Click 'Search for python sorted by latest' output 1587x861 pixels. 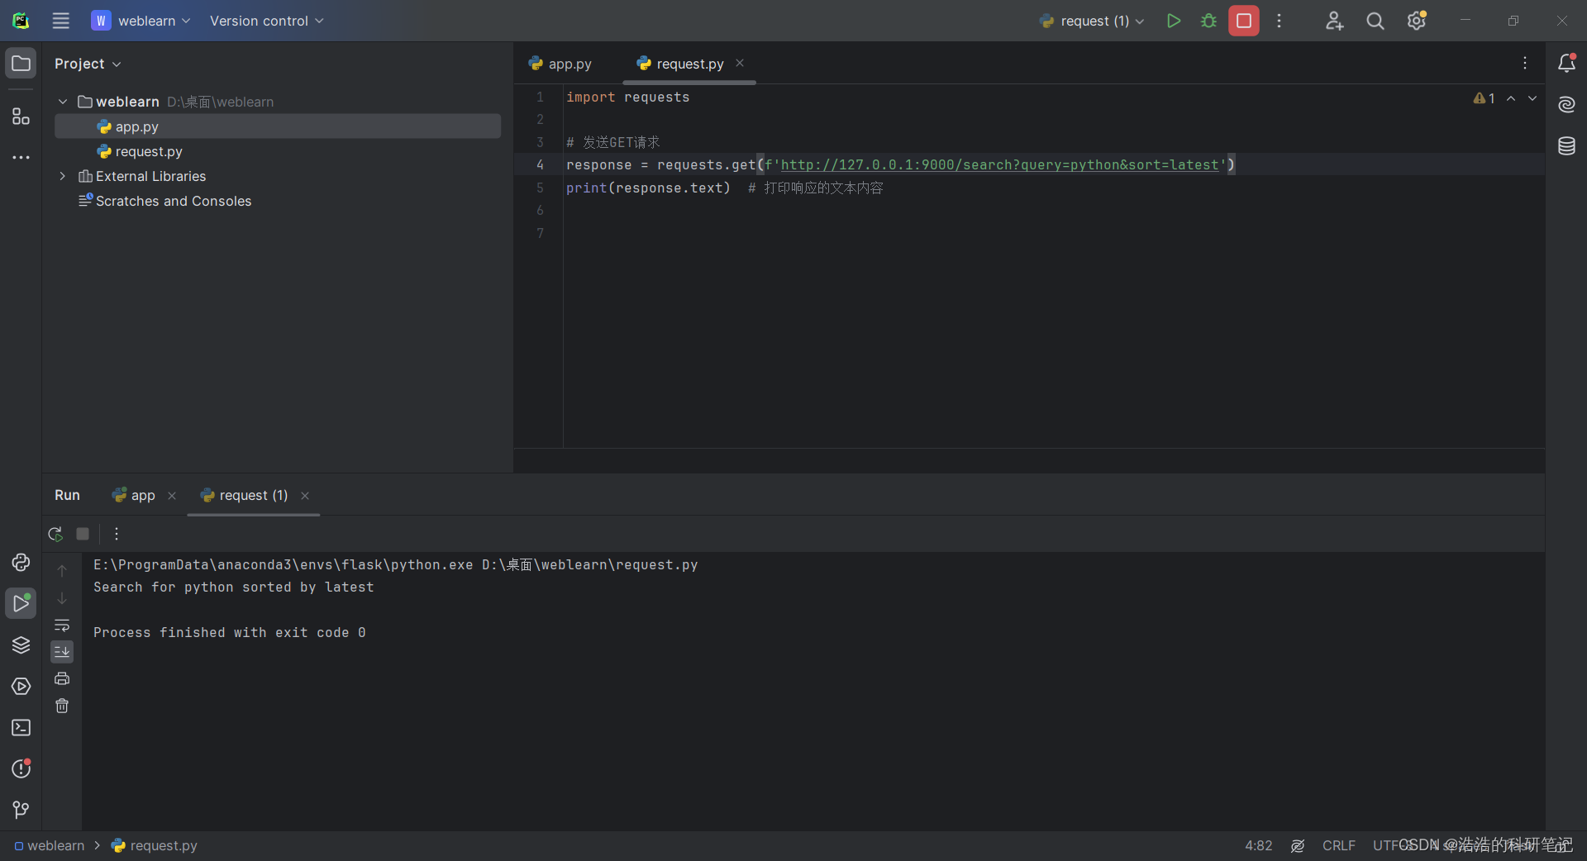coord(233,587)
